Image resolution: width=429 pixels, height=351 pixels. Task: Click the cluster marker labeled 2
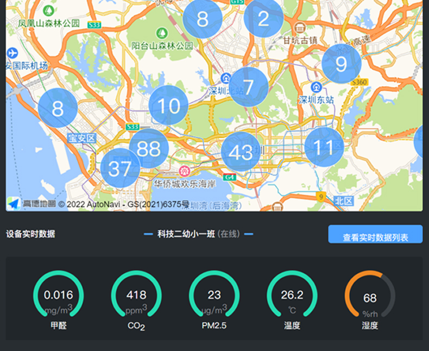263,19
